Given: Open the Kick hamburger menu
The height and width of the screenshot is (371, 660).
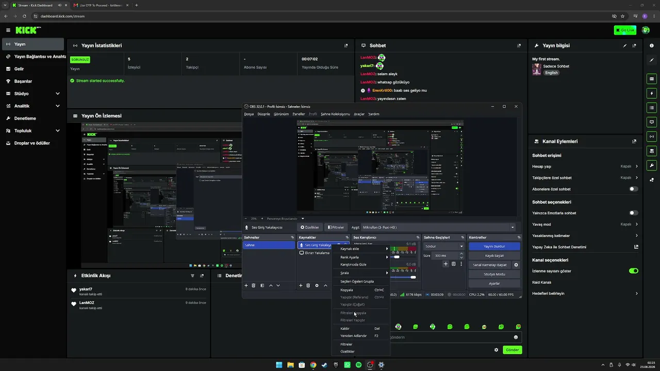Looking at the screenshot, I should (8, 30).
